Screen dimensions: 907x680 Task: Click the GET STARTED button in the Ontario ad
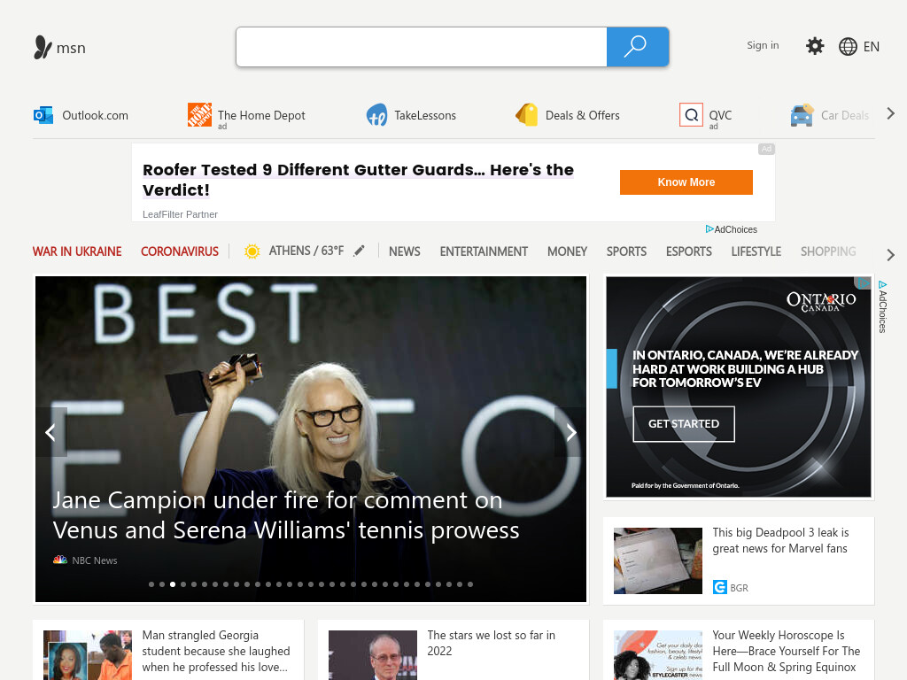click(x=684, y=424)
